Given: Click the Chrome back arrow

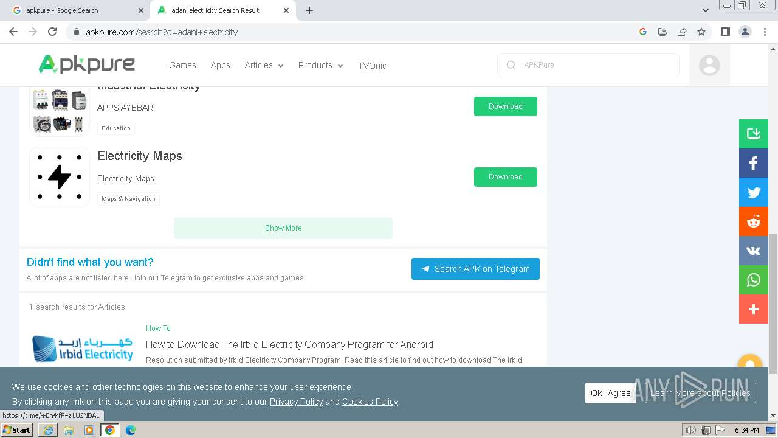Looking at the screenshot, I should tap(13, 32).
